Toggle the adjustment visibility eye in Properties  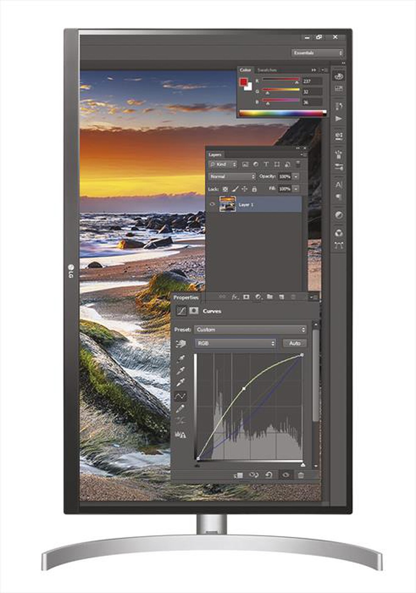click(x=285, y=475)
